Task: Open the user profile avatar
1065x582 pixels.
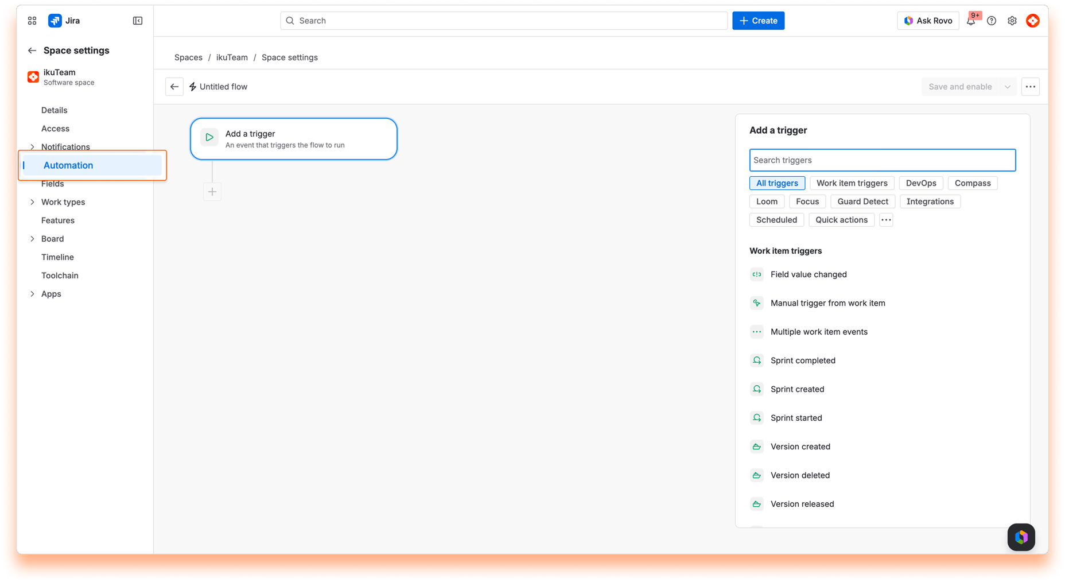Action: tap(1033, 21)
